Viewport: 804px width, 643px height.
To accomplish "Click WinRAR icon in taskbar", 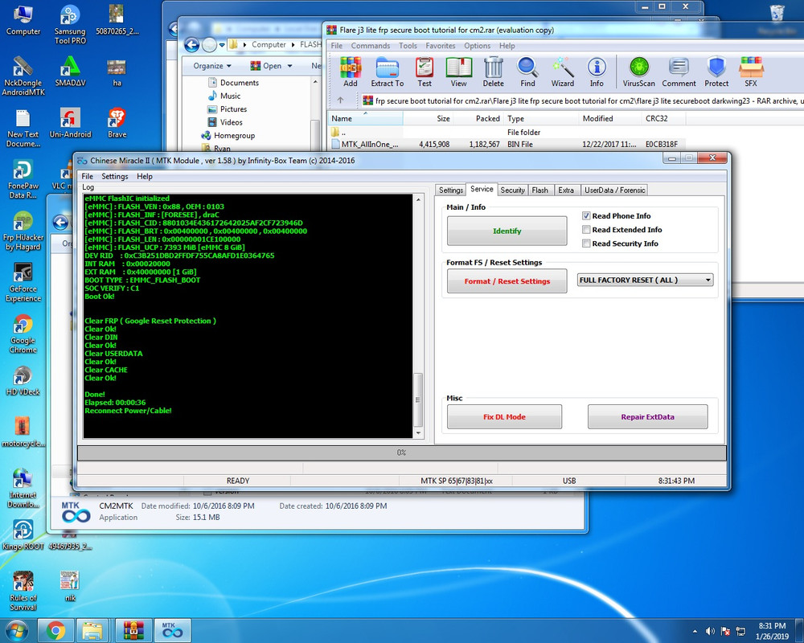I will (133, 630).
